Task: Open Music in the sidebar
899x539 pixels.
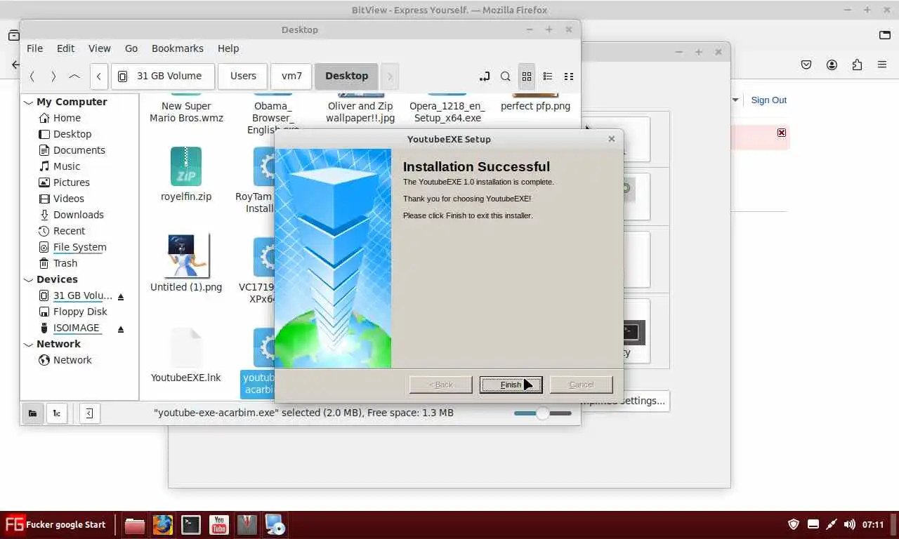Action: (x=67, y=166)
